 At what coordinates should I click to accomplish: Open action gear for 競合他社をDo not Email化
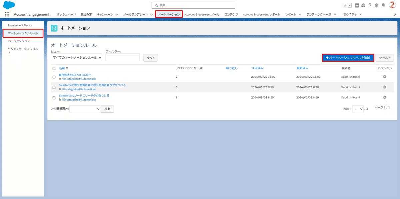pos(385,77)
